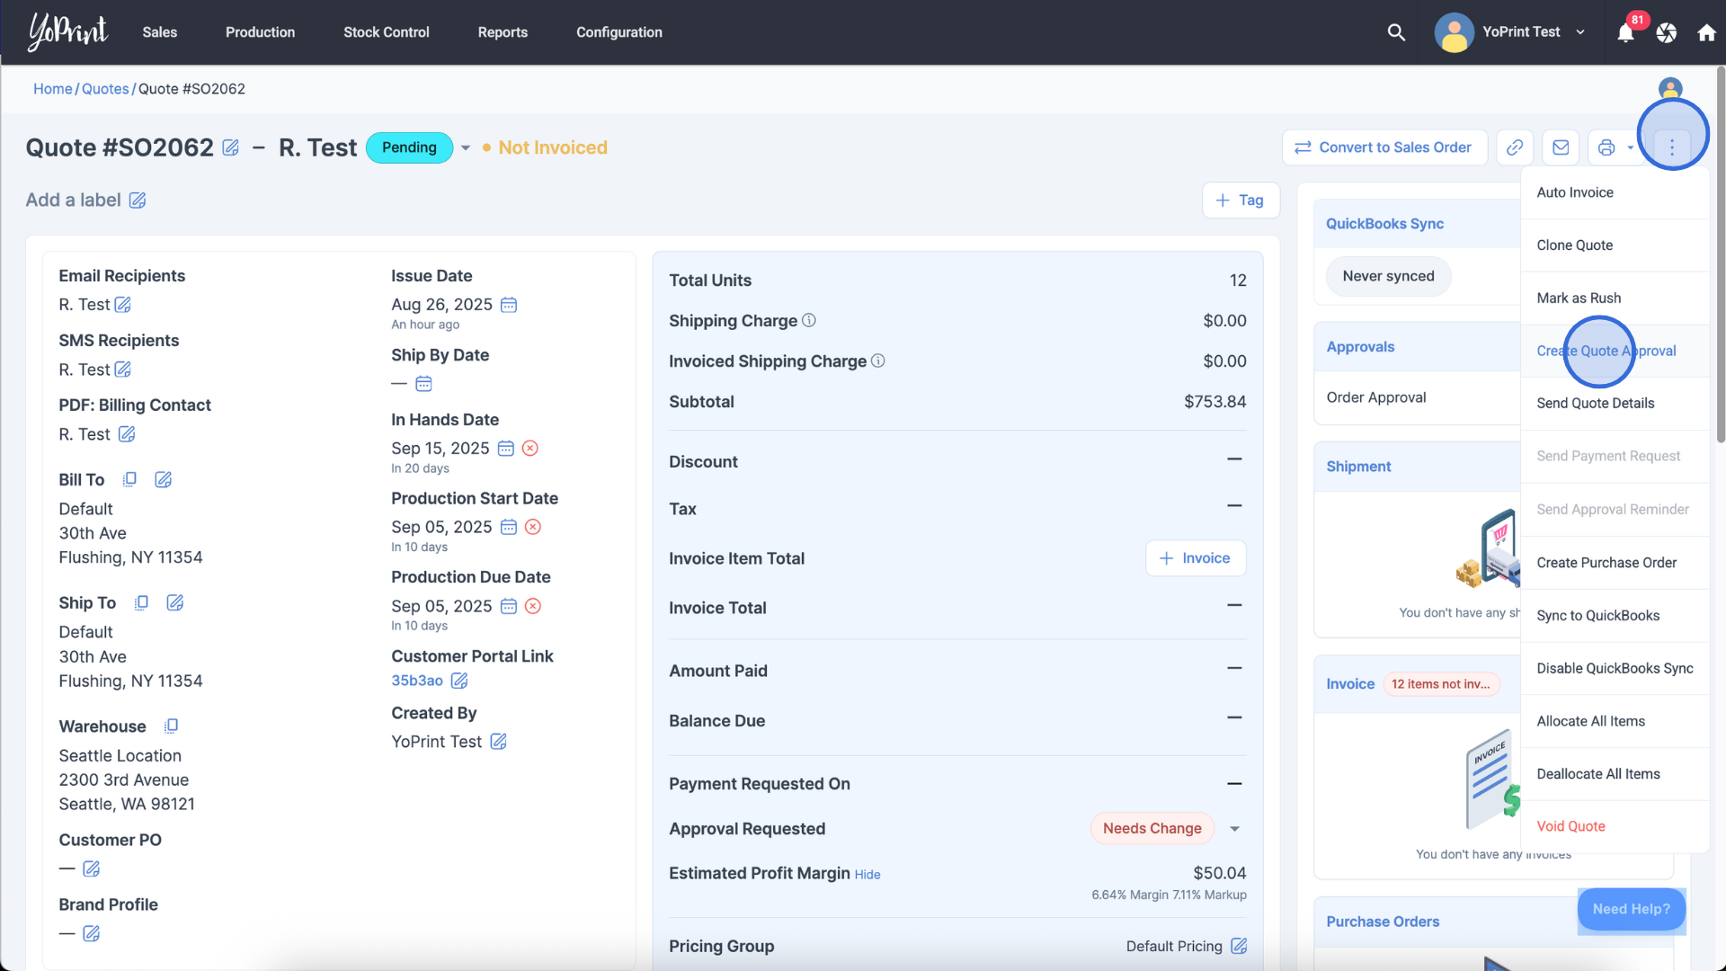The height and width of the screenshot is (971, 1726).
Task: Click the email envelope icon button
Action: click(1561, 147)
